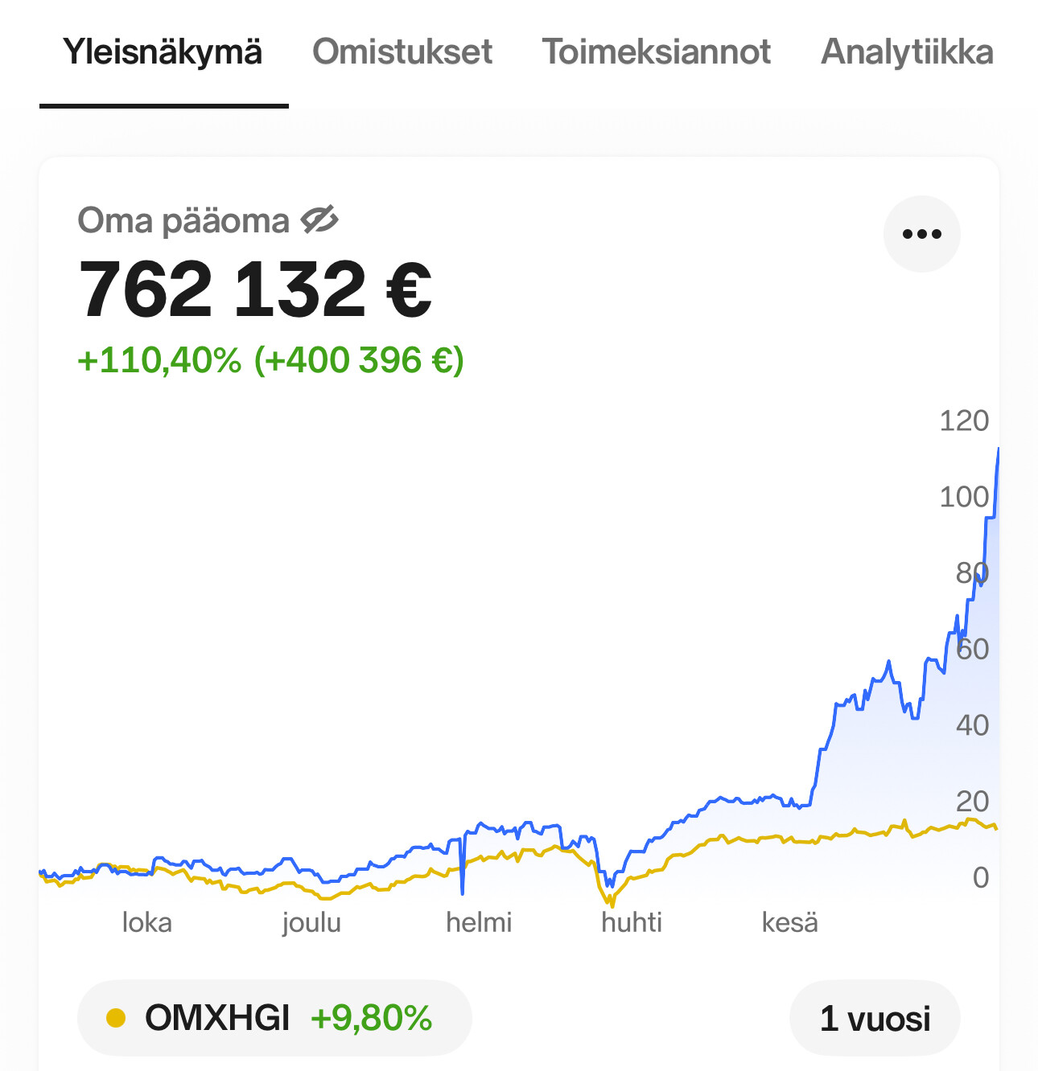1038x1071 pixels.
Task: Click the 762 132 € equity value
Action: click(x=255, y=289)
